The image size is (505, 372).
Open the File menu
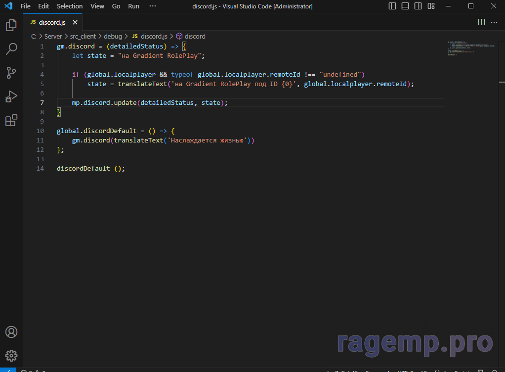click(25, 6)
